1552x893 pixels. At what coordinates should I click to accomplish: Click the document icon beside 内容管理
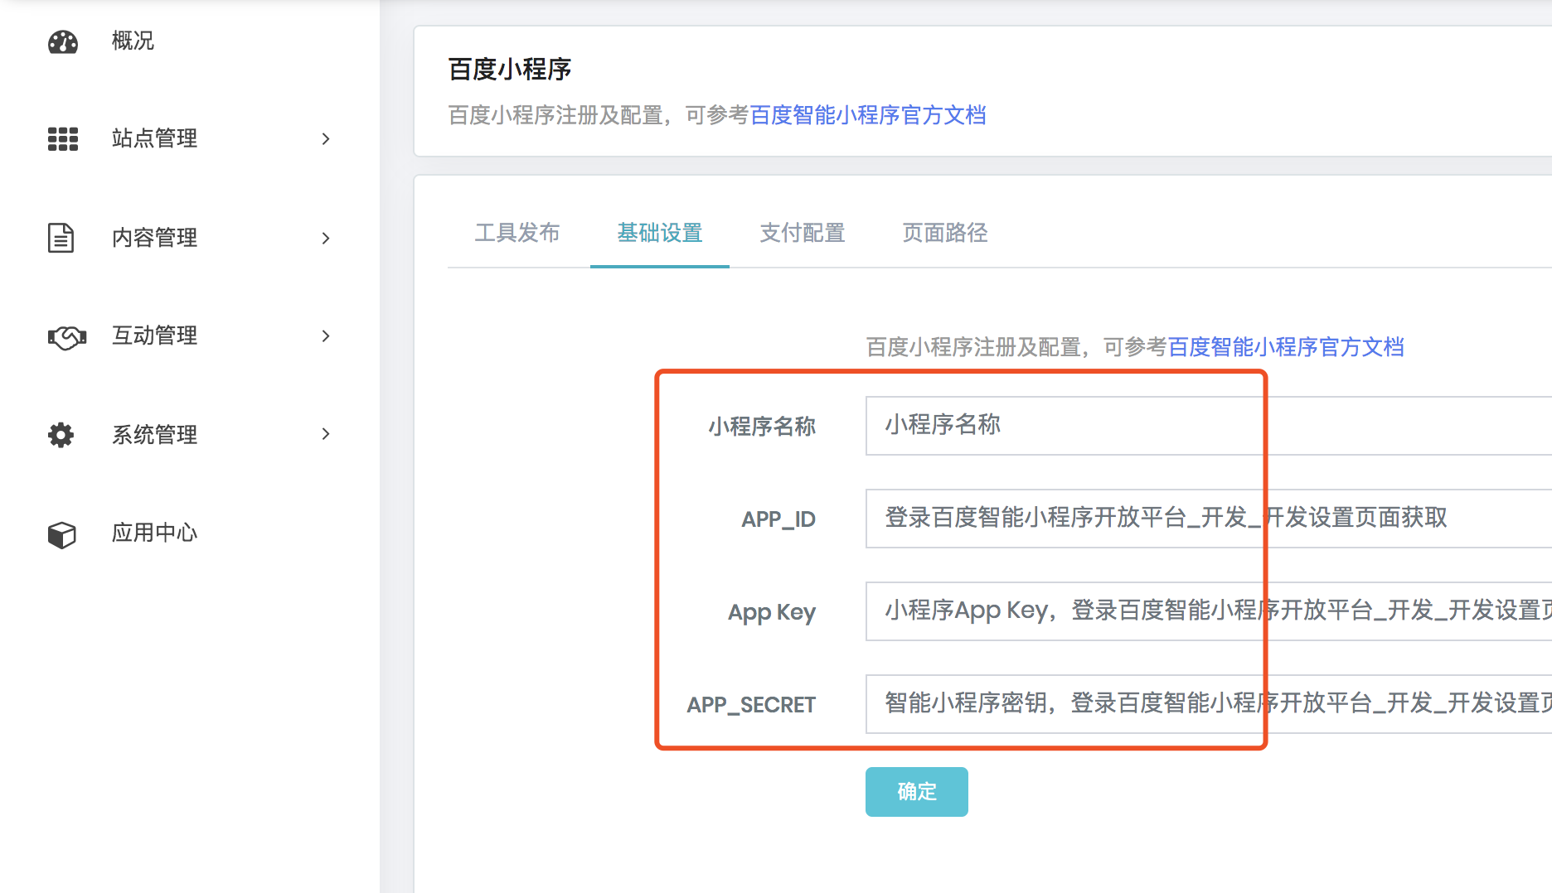coord(61,238)
